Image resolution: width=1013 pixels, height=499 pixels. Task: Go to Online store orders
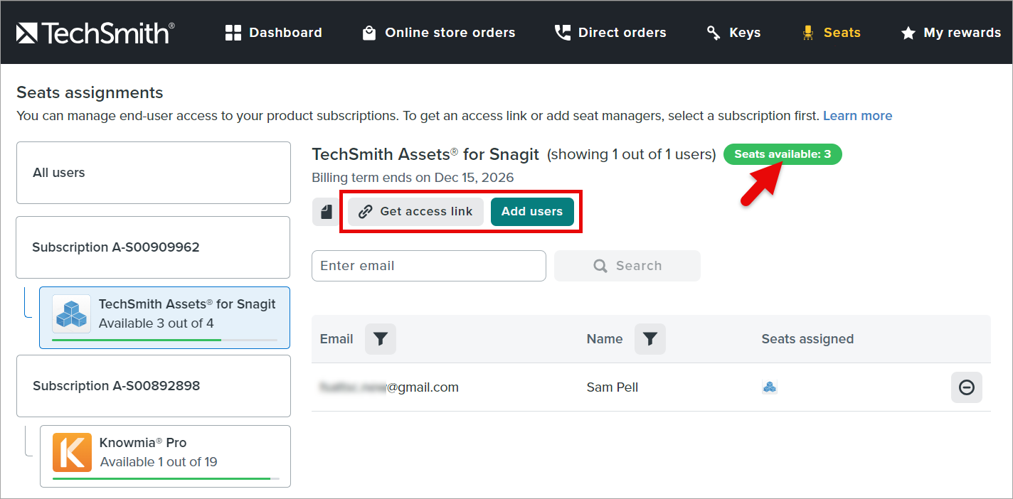(438, 33)
